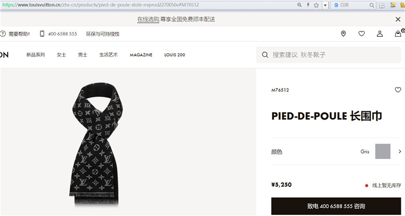Open the 新品系列 menu
Screen dimensions: 405x216
(36, 54)
